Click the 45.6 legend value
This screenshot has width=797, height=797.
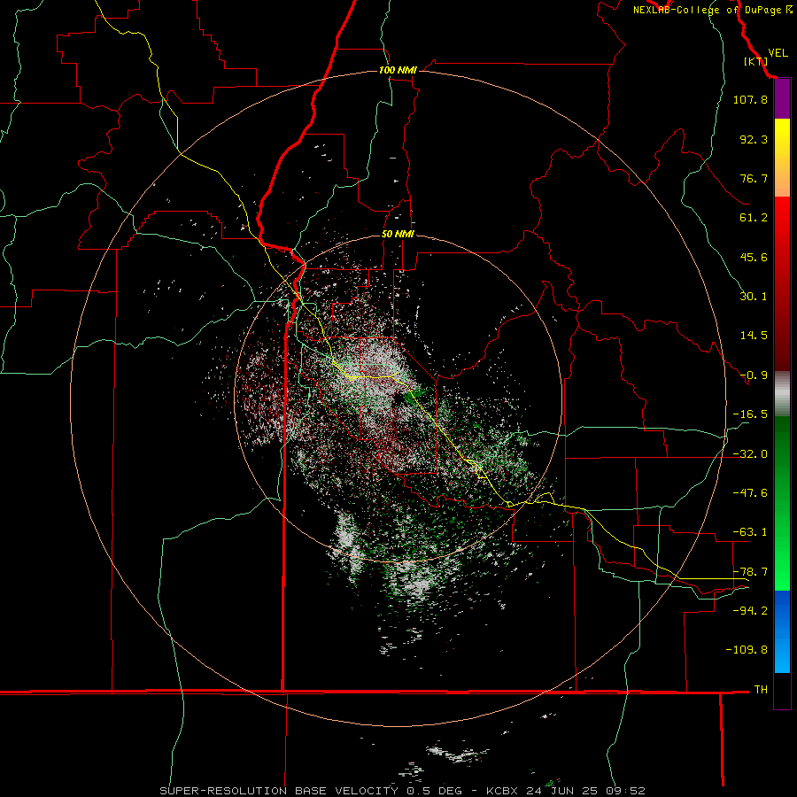click(x=754, y=257)
